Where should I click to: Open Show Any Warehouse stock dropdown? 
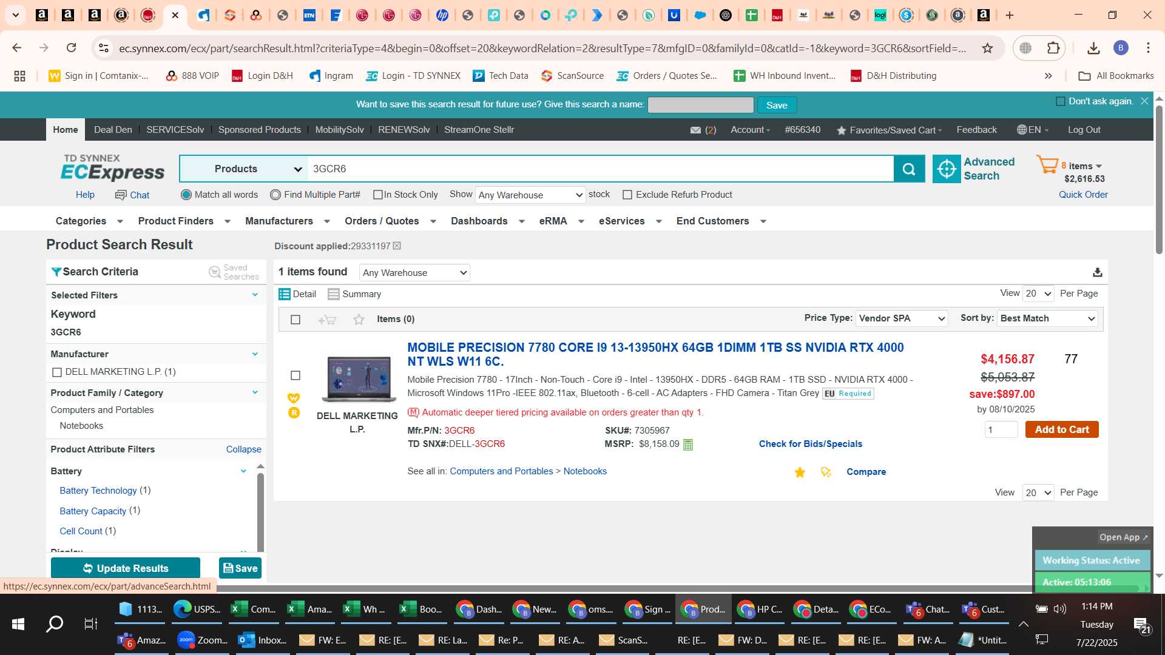pos(530,195)
